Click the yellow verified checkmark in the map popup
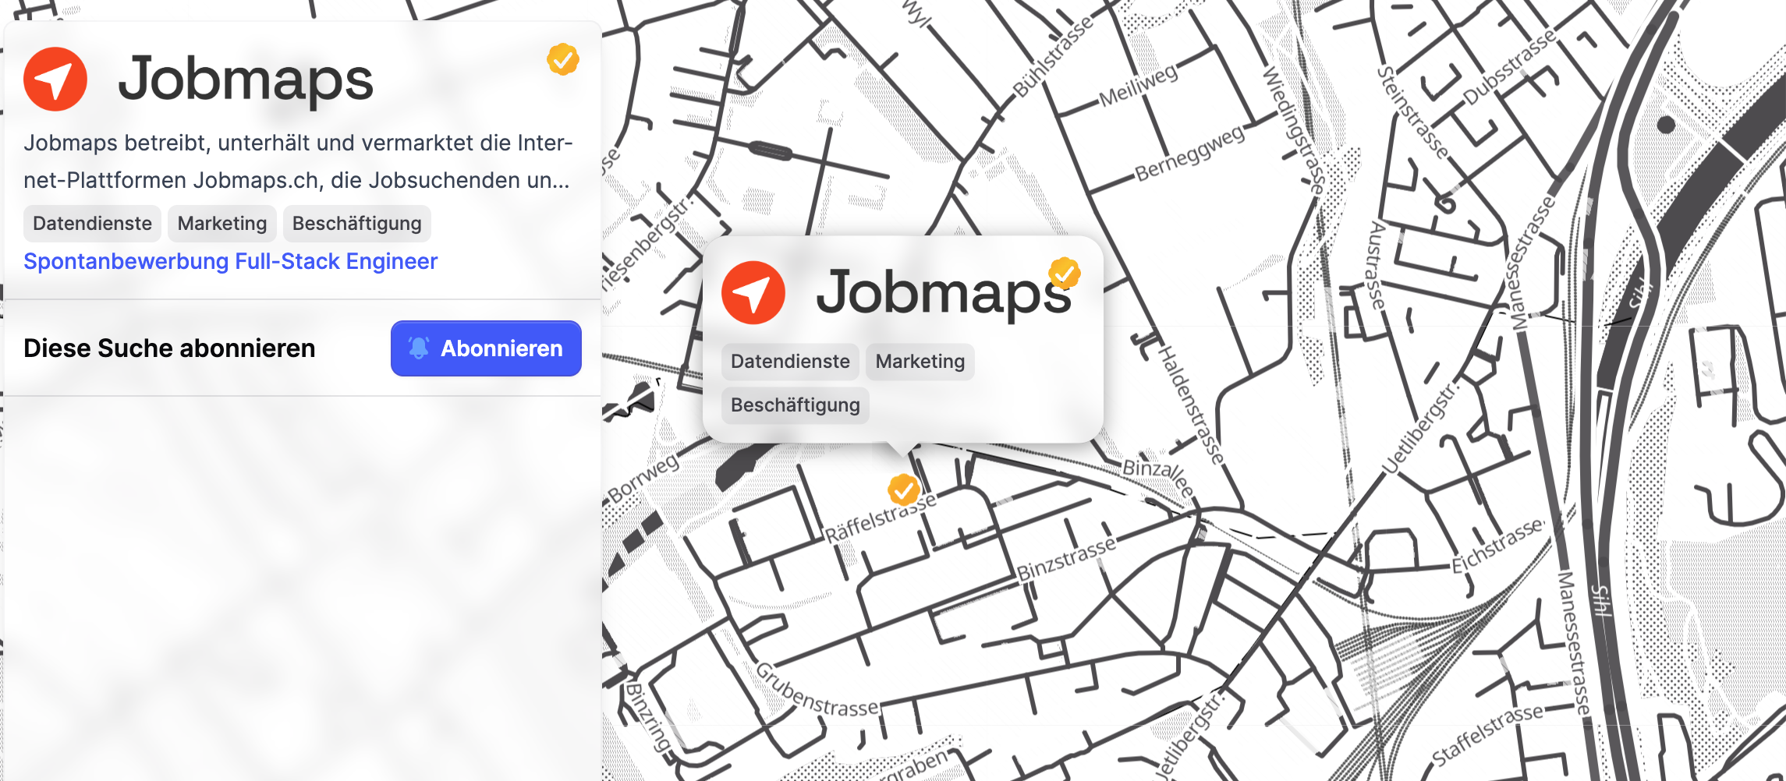Viewport: 1786px width, 781px height. pyautogui.click(x=1065, y=272)
